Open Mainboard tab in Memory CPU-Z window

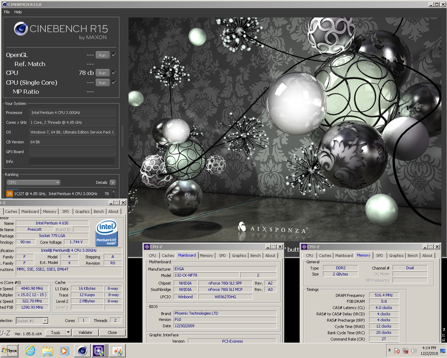pos(344,256)
